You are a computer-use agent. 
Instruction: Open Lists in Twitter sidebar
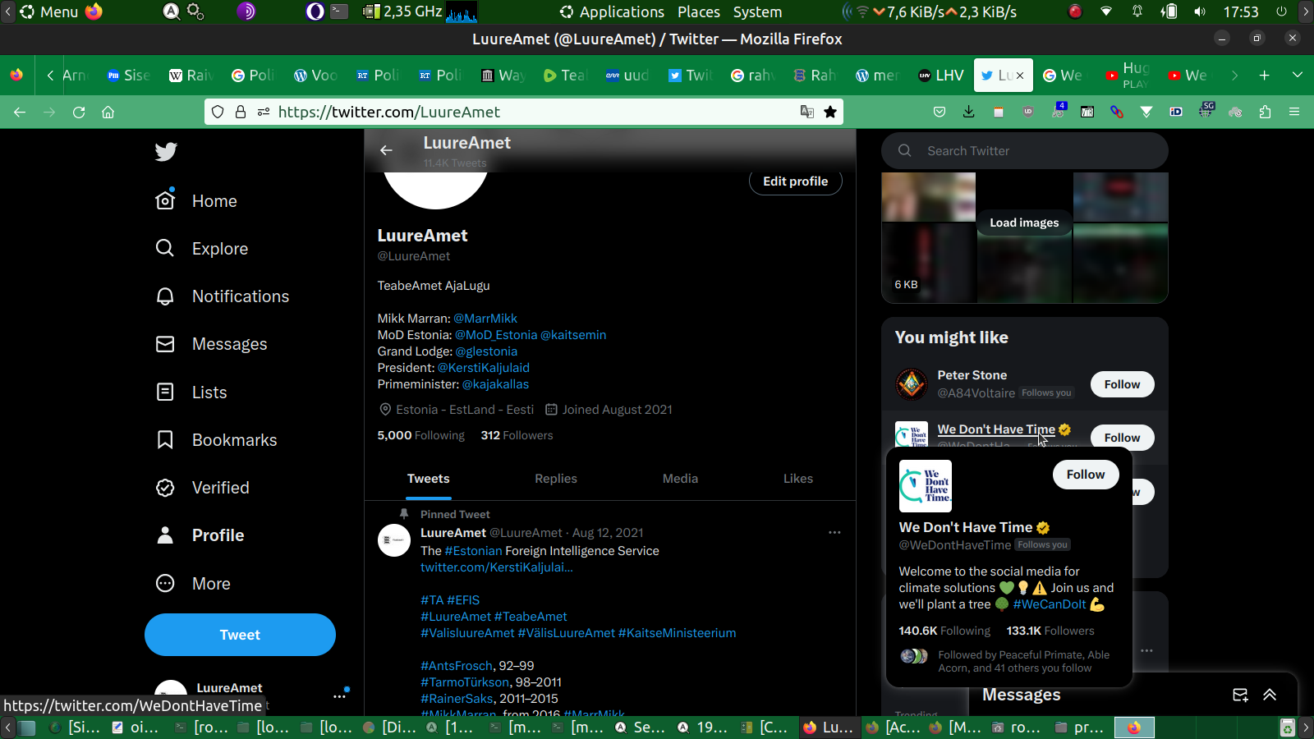(x=191, y=392)
